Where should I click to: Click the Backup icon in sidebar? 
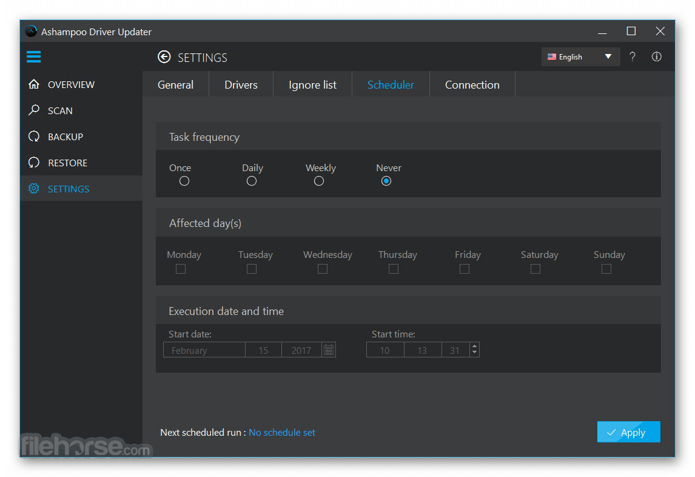tap(34, 136)
